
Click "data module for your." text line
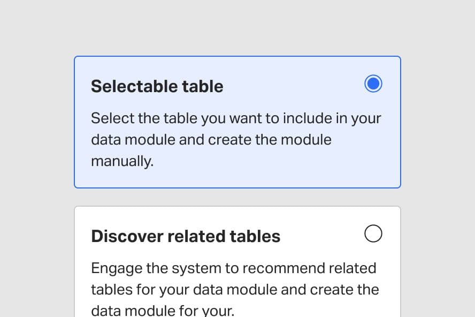point(163,311)
